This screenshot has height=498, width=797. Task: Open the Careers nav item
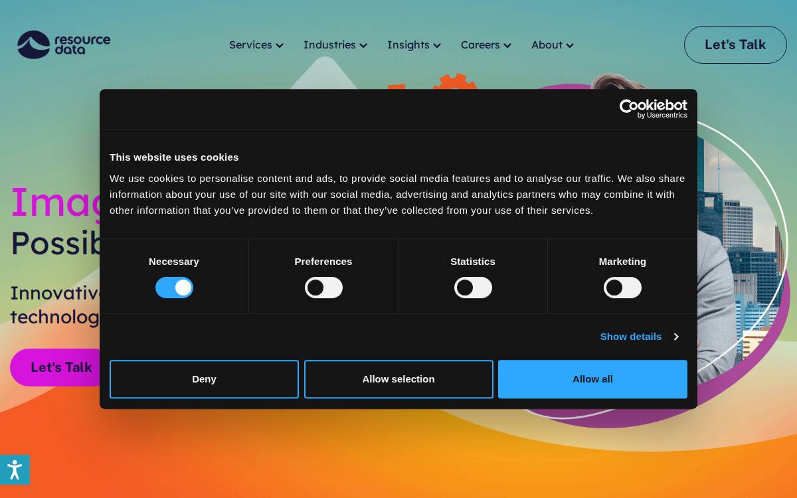(x=480, y=45)
